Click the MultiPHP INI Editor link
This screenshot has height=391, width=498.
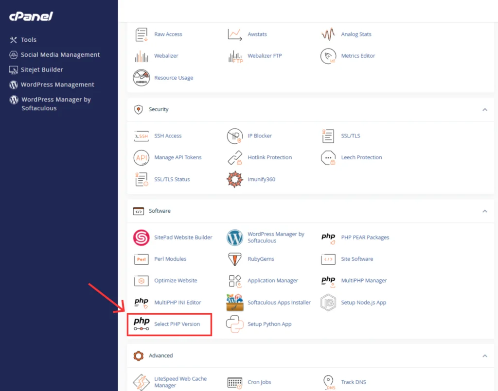pos(178,303)
